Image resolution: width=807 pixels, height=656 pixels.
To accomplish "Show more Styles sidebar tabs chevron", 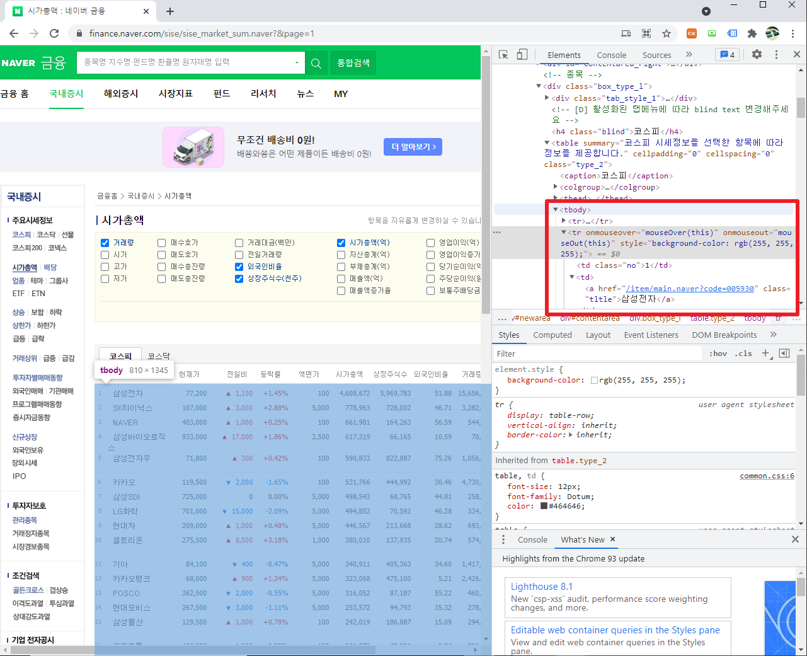I will [774, 335].
